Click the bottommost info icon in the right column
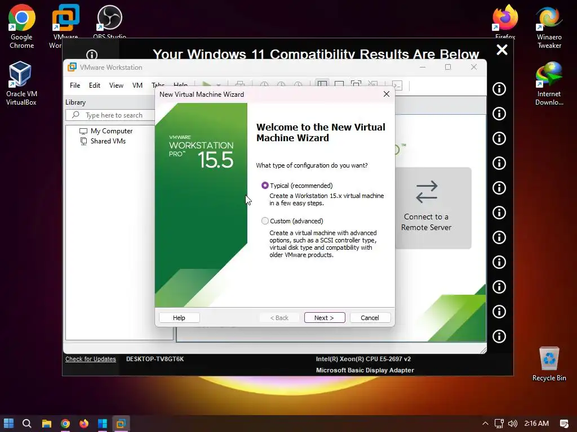577x432 pixels. pyautogui.click(x=499, y=336)
